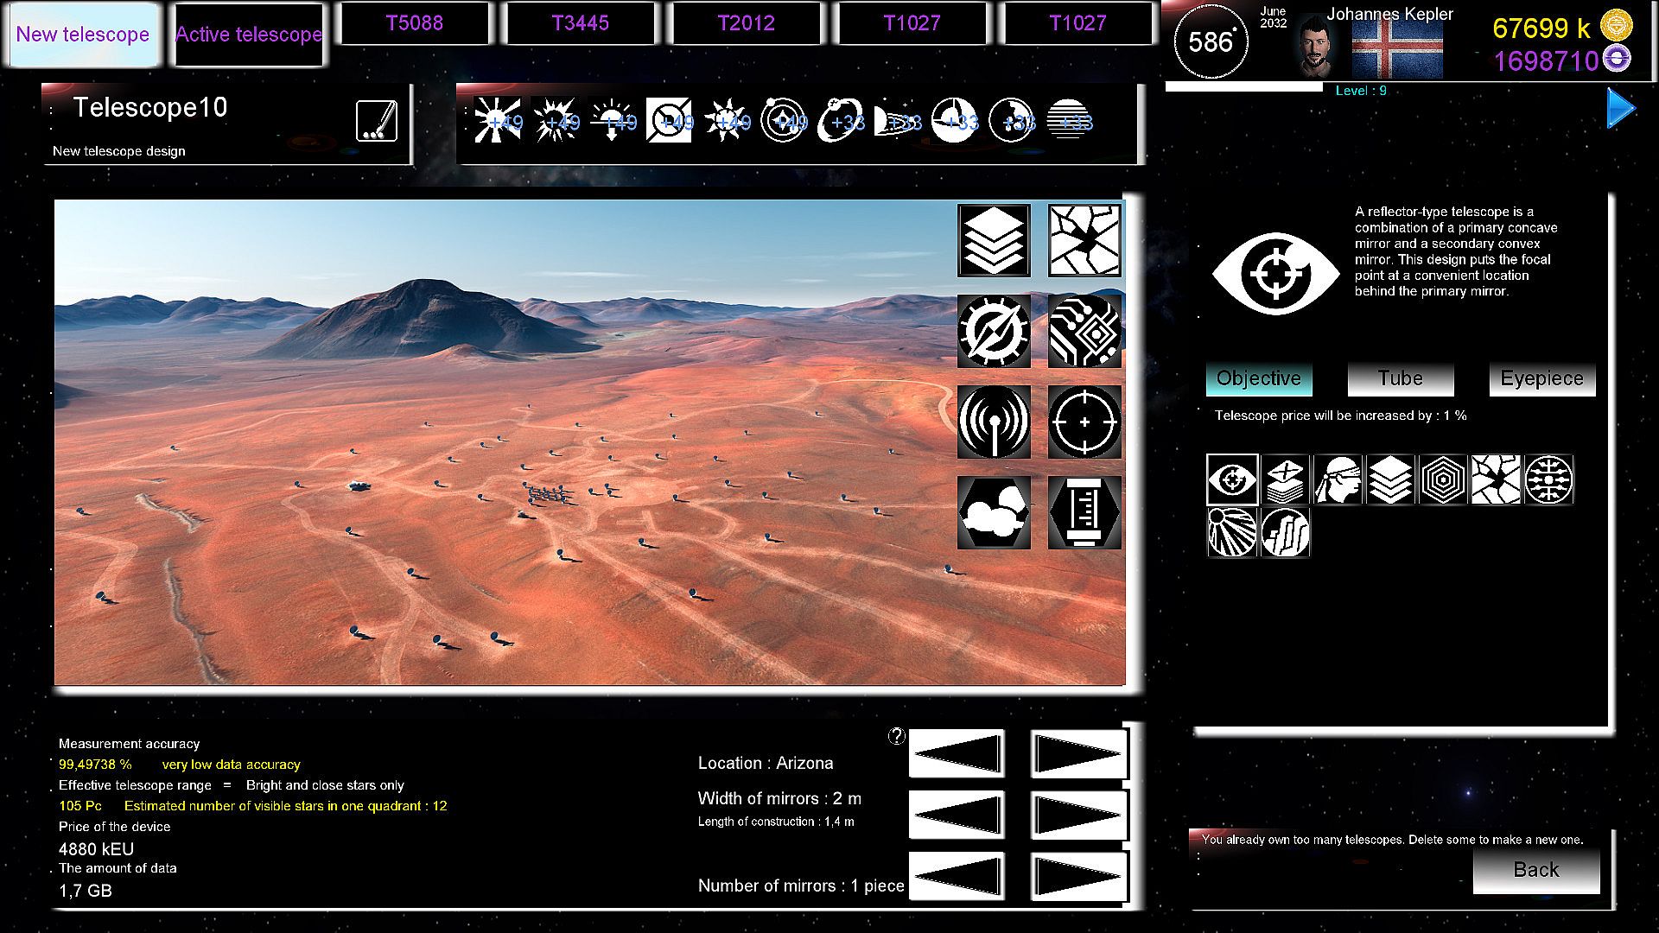Select the stacked layers objective option

coord(1390,479)
